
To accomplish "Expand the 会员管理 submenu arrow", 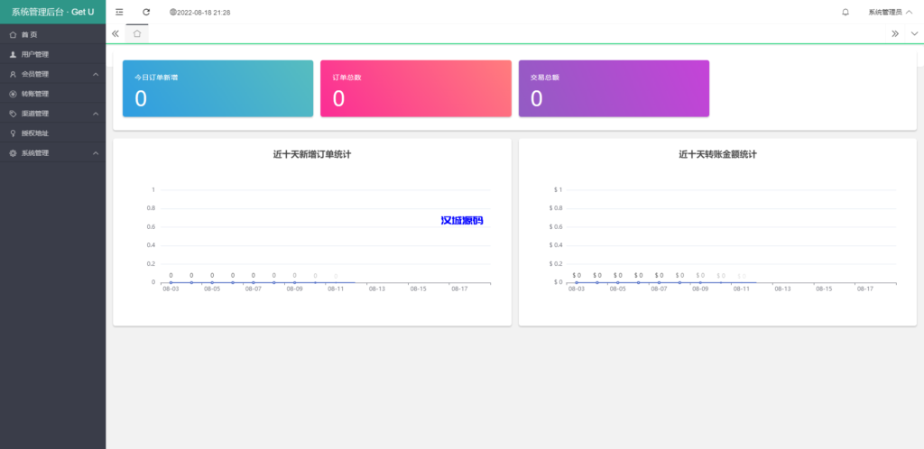I will pyautogui.click(x=96, y=74).
